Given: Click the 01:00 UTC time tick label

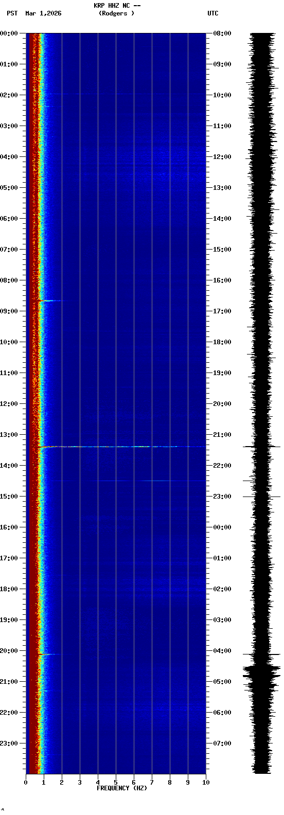Looking at the screenshot, I should pos(222,558).
